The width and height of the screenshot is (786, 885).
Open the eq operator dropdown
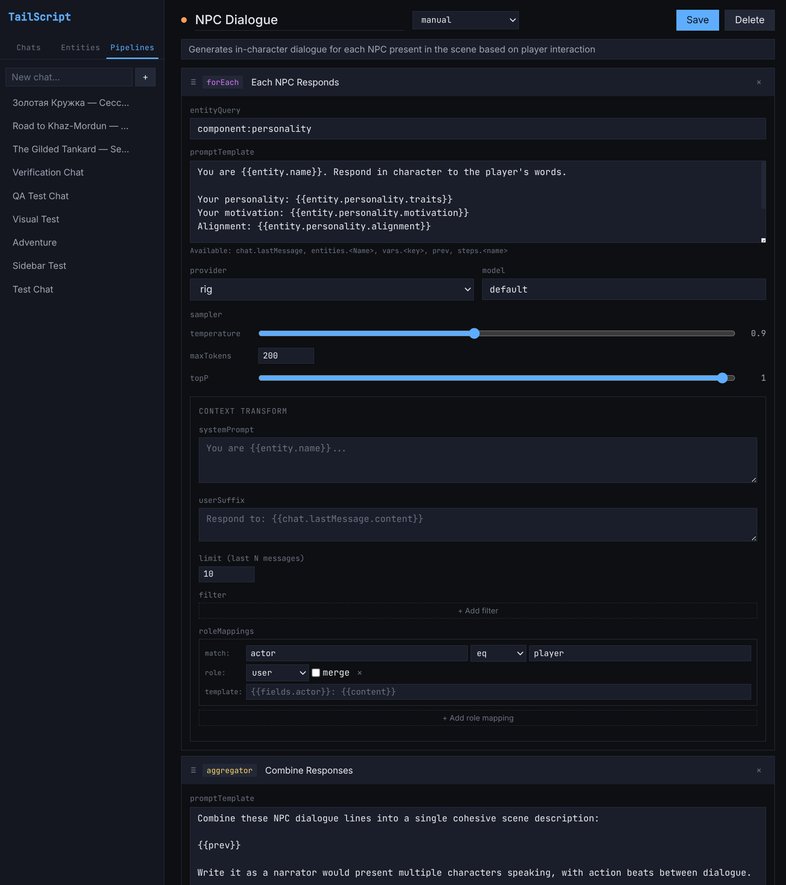(498, 653)
